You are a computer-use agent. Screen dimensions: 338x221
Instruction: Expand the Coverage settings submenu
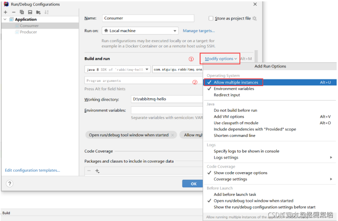(x=270, y=179)
